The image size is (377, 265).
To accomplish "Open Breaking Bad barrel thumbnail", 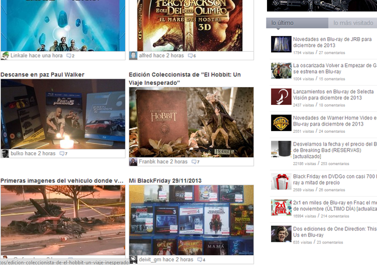I will click(x=281, y=149).
